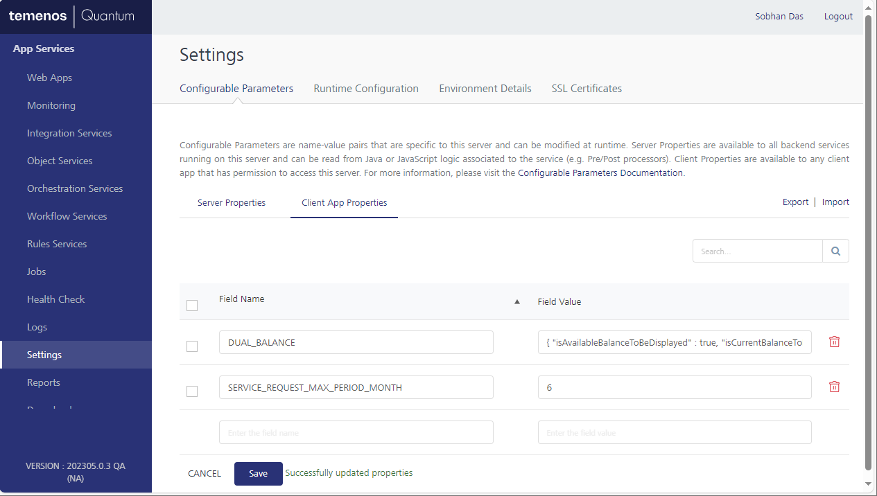Check the SERVICE_REQUEST_MAX_PERIOD_MONTH checkbox
The image size is (877, 496).
tap(192, 391)
